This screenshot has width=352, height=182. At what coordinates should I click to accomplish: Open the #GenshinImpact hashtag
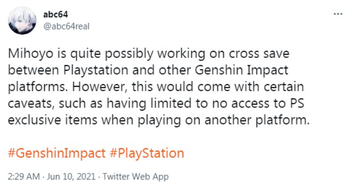point(57,153)
